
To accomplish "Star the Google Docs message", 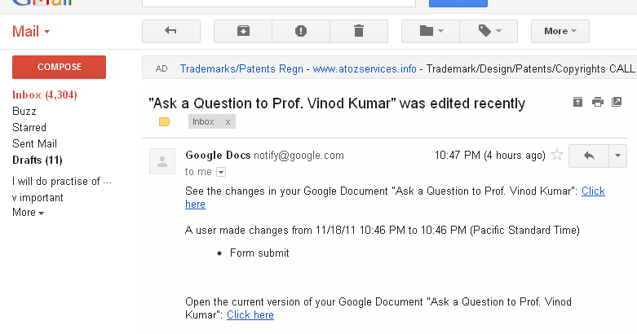I will [557, 155].
